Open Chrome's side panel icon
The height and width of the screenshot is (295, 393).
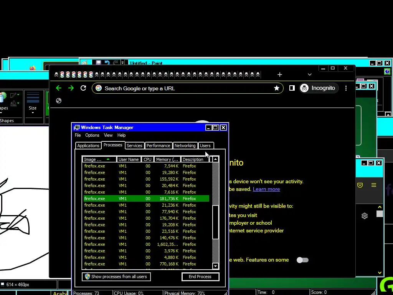[x=292, y=88]
